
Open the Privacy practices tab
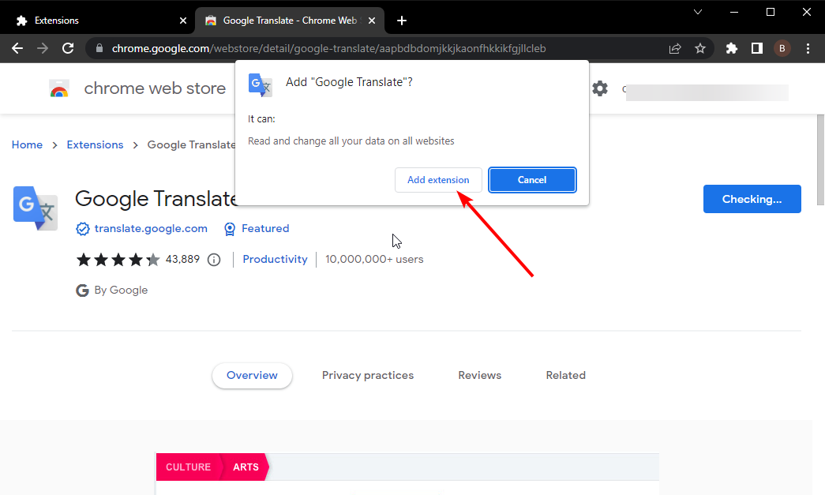[368, 375]
